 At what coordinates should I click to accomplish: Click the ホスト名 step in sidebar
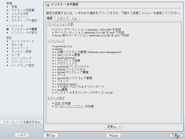click(17, 45)
